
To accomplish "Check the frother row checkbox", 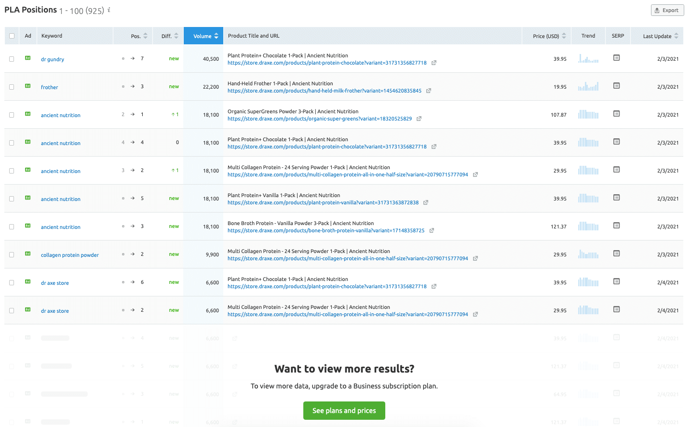I will point(12,87).
